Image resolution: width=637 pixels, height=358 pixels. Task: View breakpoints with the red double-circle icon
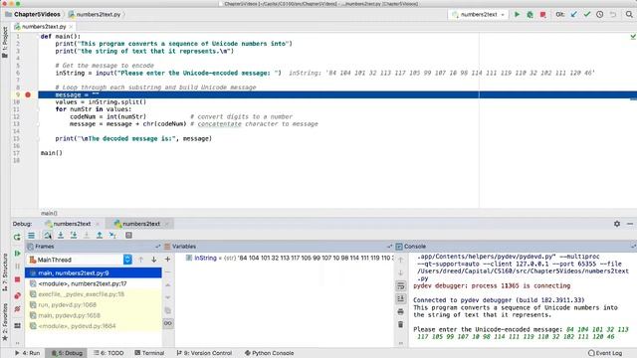[x=17, y=295]
